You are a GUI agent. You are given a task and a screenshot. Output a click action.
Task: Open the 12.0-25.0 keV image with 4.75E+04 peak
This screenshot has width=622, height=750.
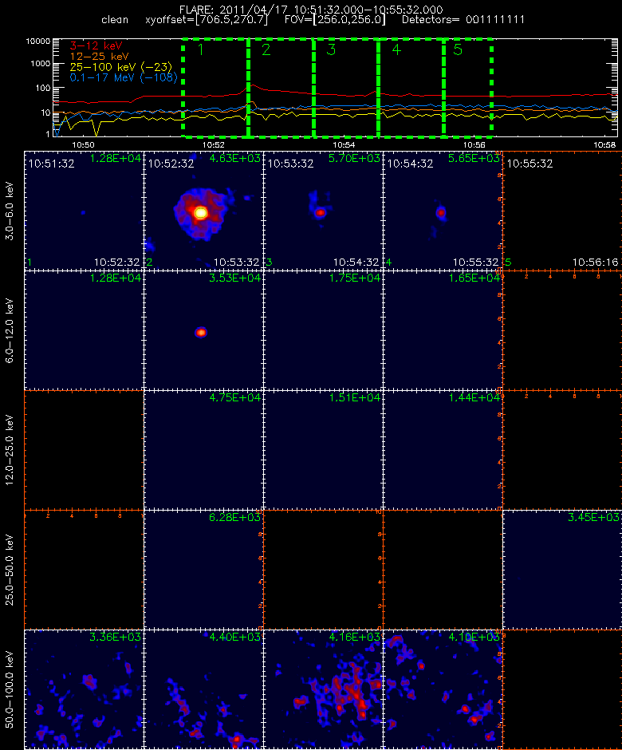203,450
